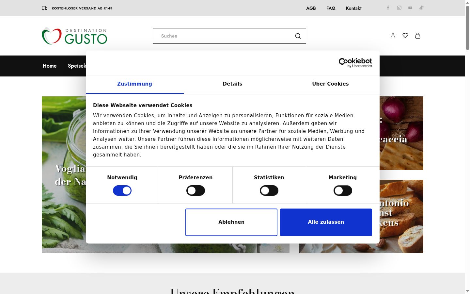Decline cookies with Ablehnen button

(231, 222)
